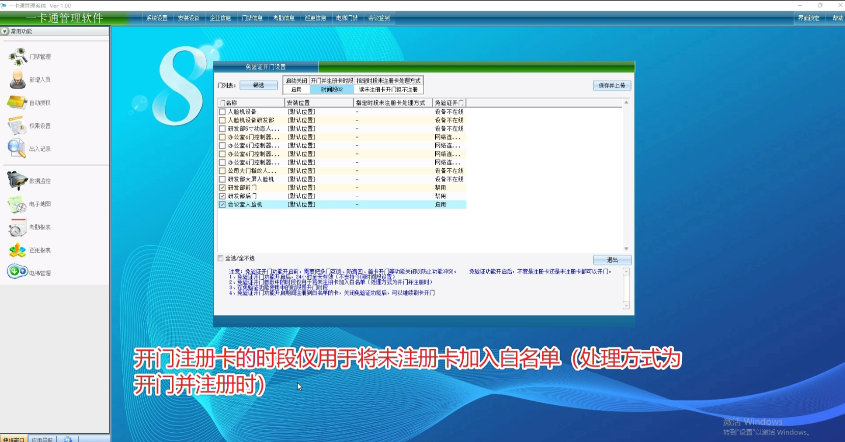
Task: Open the 门禁管理 icon in sidebar
Action: tap(18, 57)
